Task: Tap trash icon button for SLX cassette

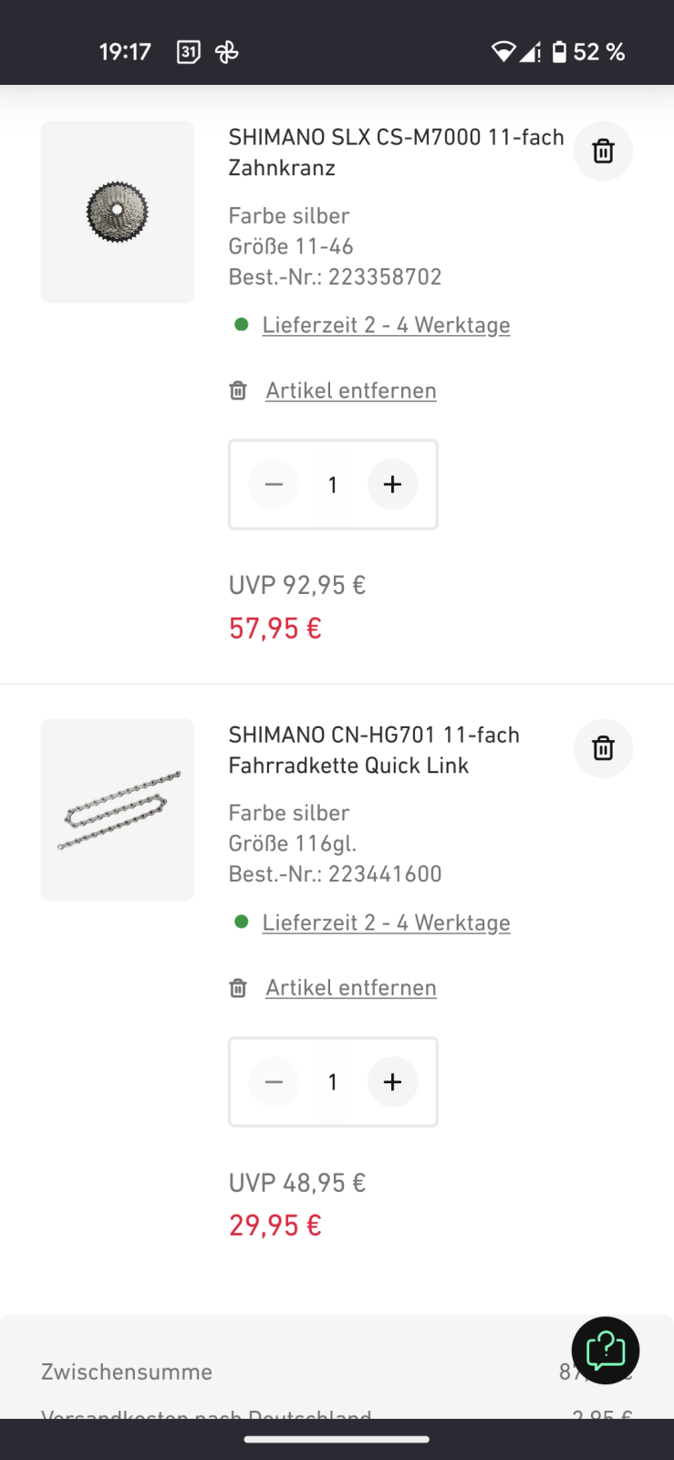Action: point(603,151)
